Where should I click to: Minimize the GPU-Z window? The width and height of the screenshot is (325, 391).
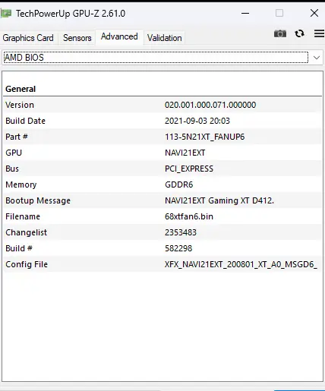click(x=245, y=13)
